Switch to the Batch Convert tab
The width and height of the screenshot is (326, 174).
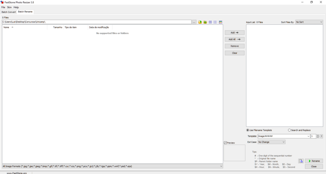[9, 12]
